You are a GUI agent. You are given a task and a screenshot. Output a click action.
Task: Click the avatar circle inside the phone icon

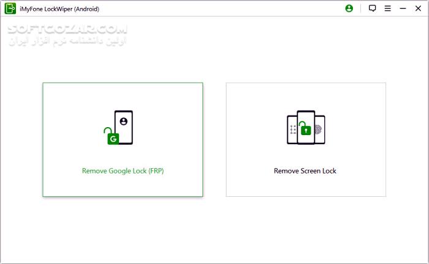coord(124,121)
